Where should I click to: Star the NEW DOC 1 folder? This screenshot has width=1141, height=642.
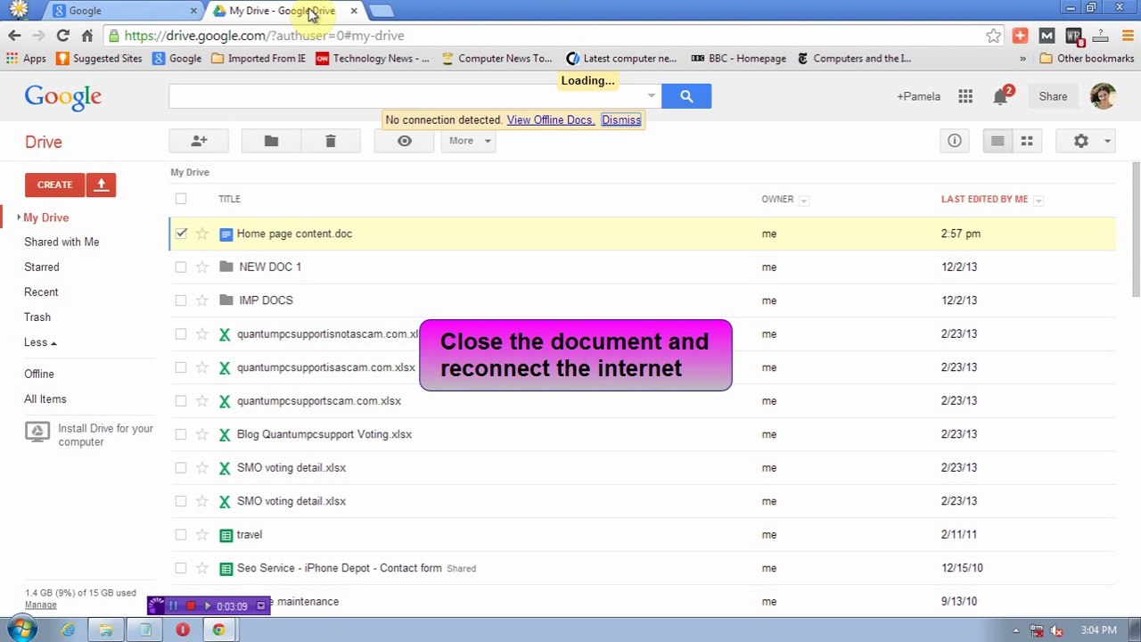(x=202, y=267)
